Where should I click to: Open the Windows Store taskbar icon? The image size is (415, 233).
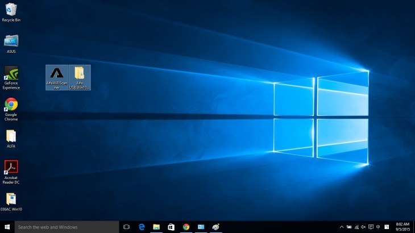(171, 227)
